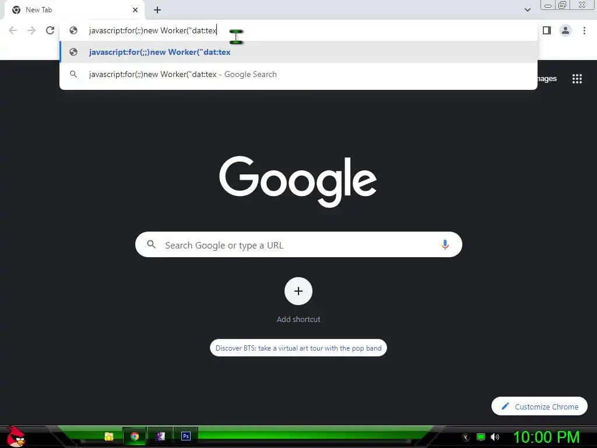Click the magnifier icon in search box
Screen dimensions: 597x448
151,244
